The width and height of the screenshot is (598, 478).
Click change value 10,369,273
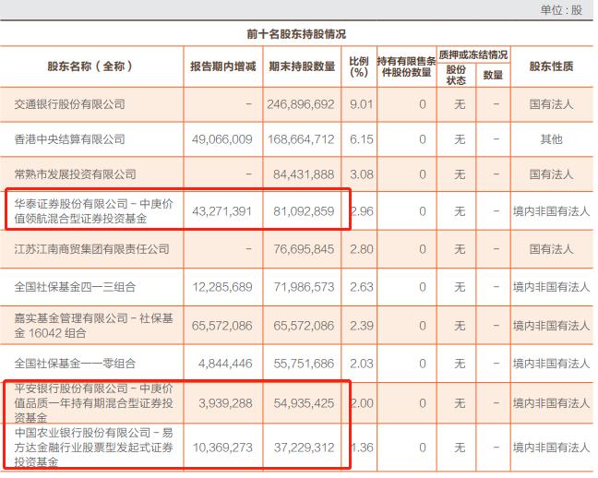pyautogui.click(x=222, y=448)
